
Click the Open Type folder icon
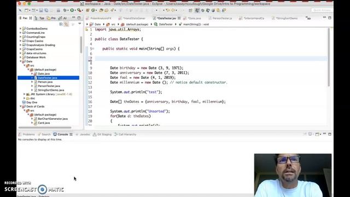101,10
